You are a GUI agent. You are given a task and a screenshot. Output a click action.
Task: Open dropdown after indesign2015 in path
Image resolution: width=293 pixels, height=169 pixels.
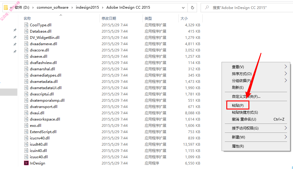(x=103, y=7)
